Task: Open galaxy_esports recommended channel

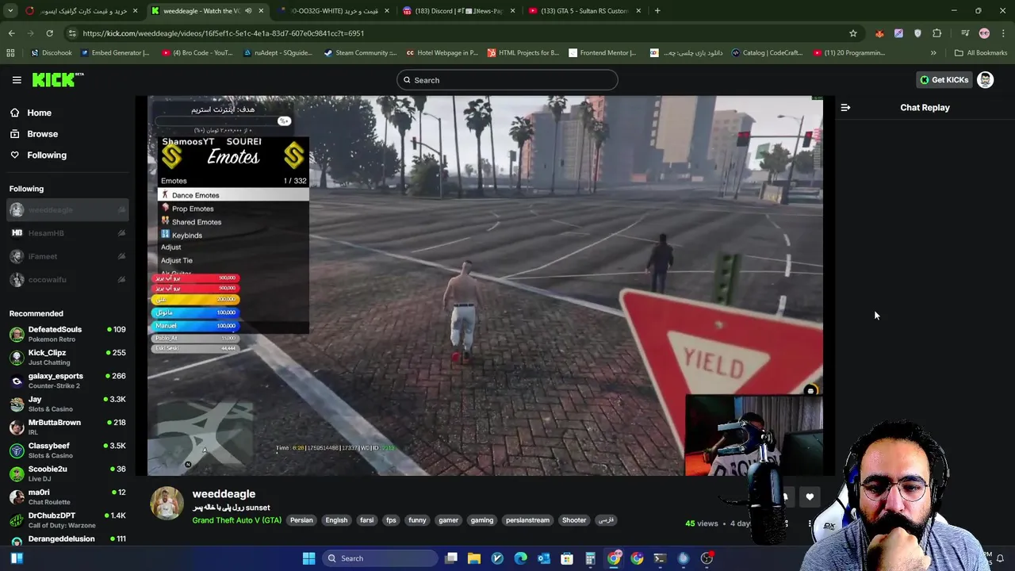Action: point(67,381)
